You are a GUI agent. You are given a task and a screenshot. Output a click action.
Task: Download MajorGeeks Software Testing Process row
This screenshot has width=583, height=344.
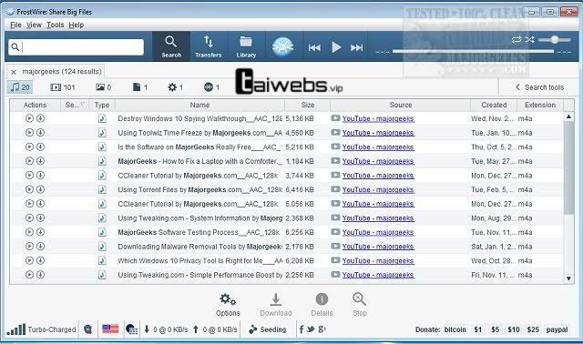pos(40,232)
